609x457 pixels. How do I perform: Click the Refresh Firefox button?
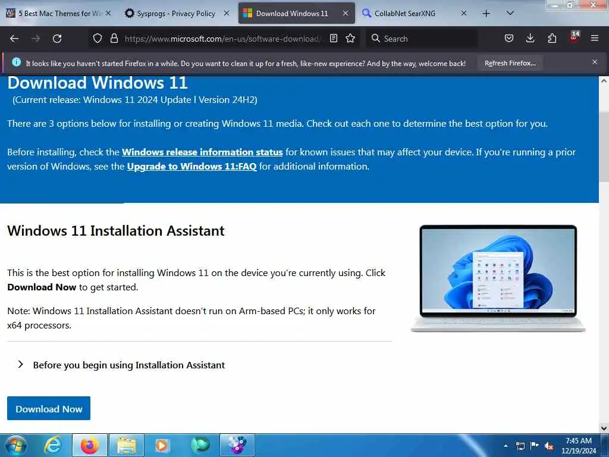point(510,63)
